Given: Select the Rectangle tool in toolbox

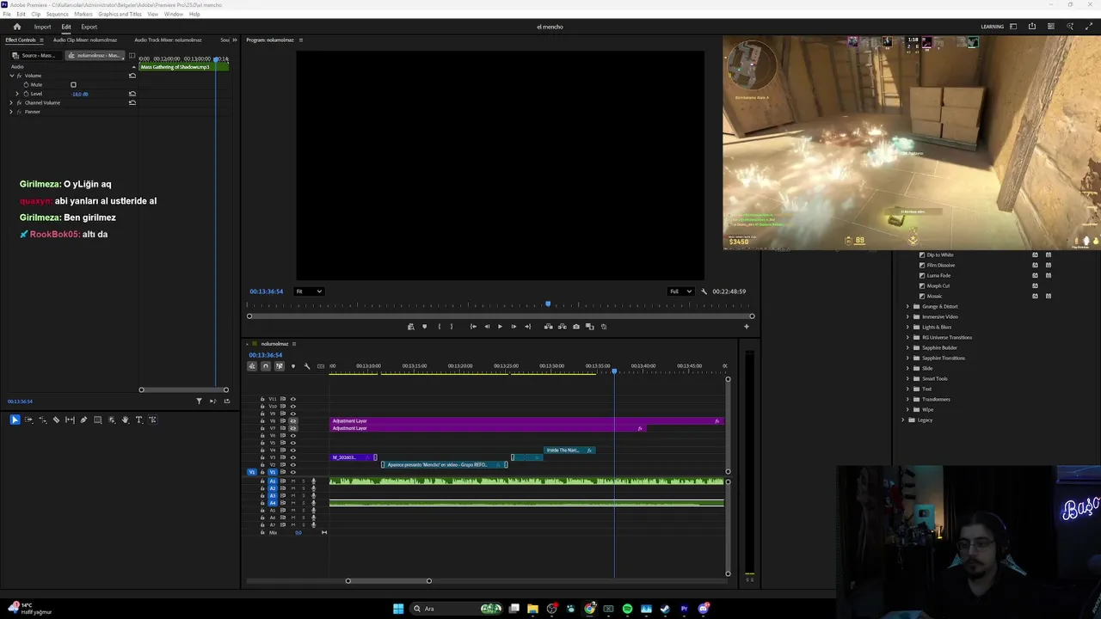Looking at the screenshot, I should click(x=97, y=420).
